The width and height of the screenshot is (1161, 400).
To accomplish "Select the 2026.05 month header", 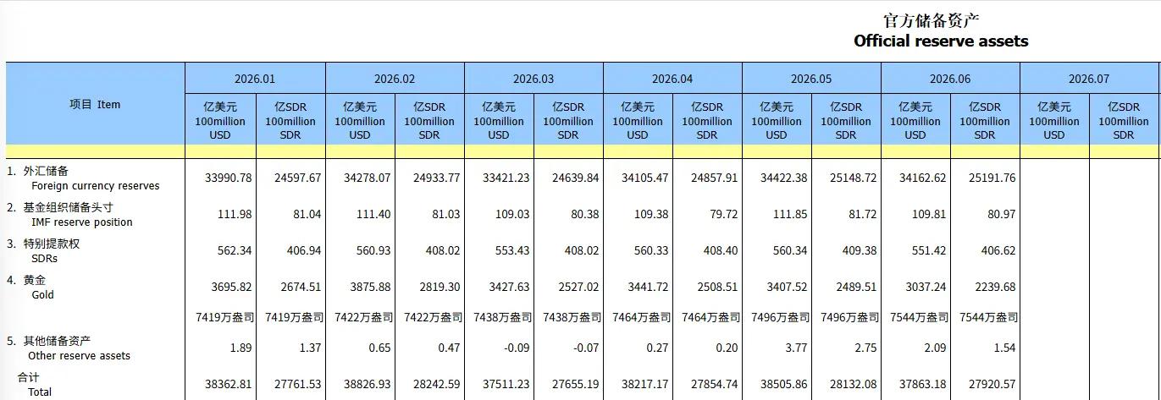I will point(811,79).
